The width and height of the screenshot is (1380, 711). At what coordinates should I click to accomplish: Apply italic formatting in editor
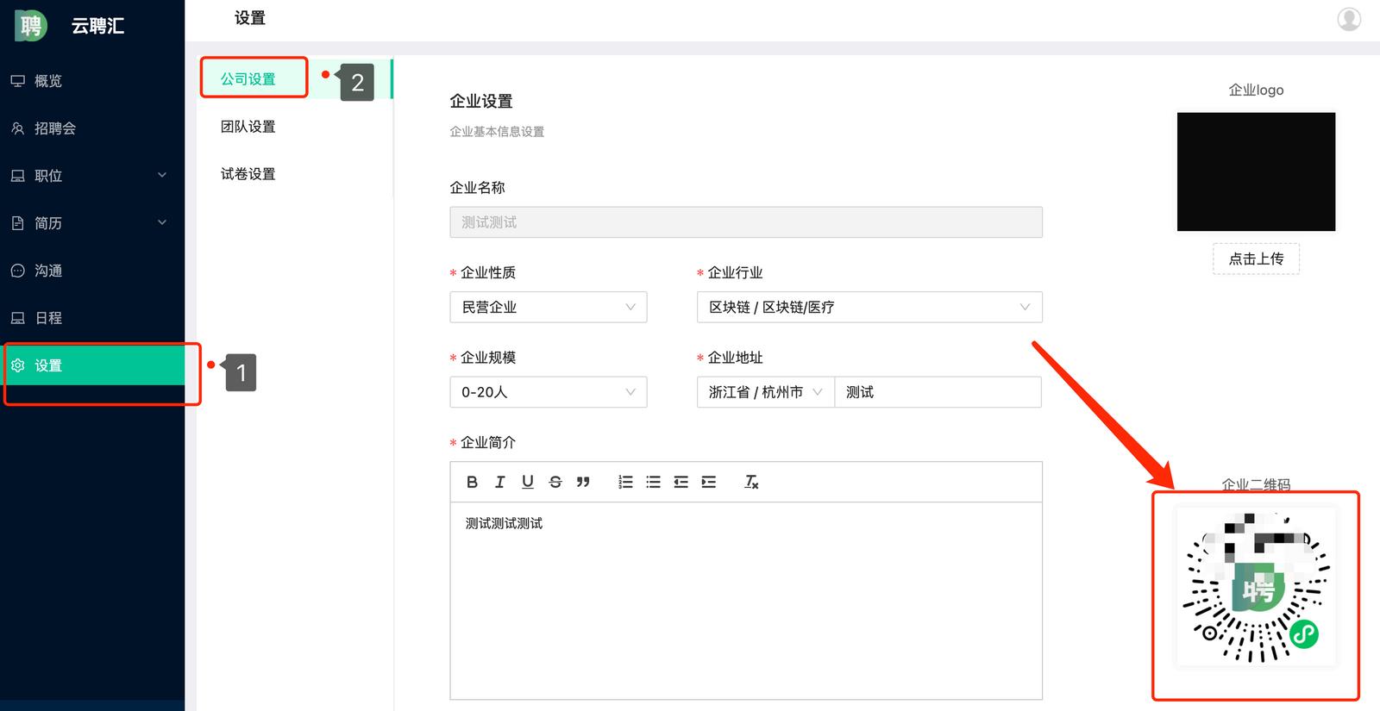point(499,482)
